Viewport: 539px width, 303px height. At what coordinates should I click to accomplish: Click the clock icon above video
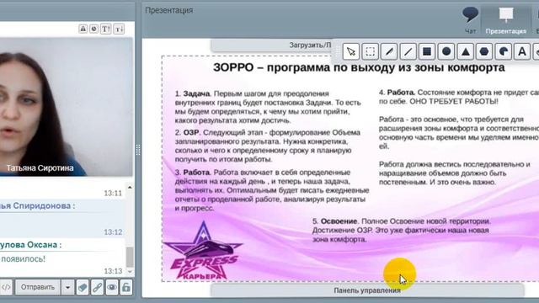93,29
